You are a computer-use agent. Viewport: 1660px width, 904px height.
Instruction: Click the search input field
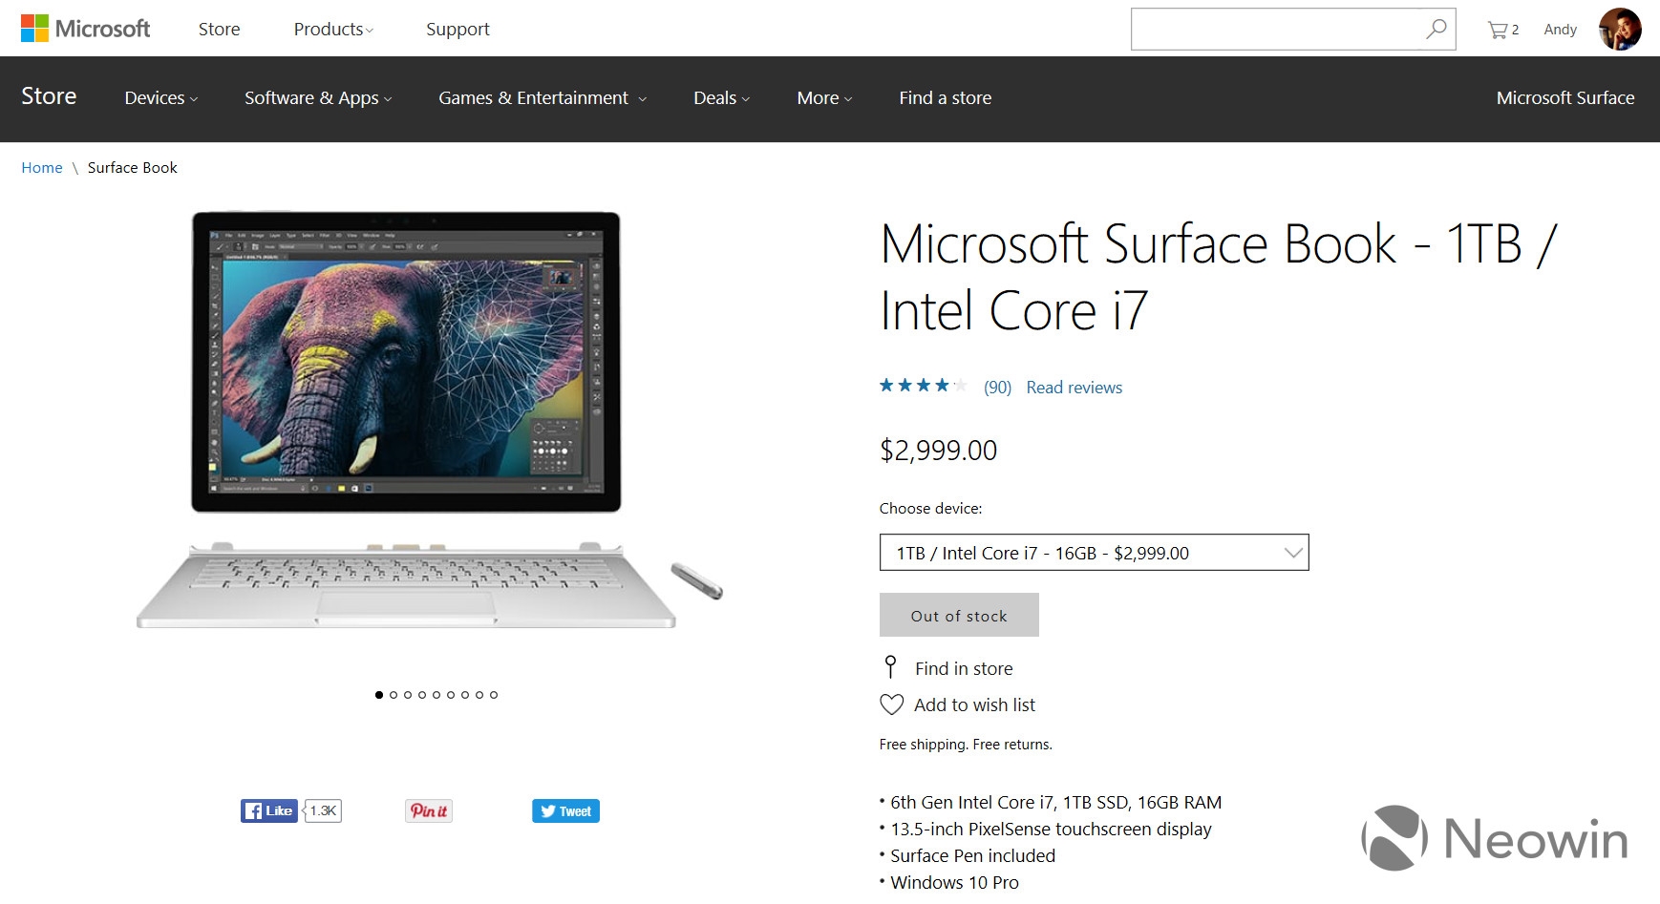(x=1275, y=30)
